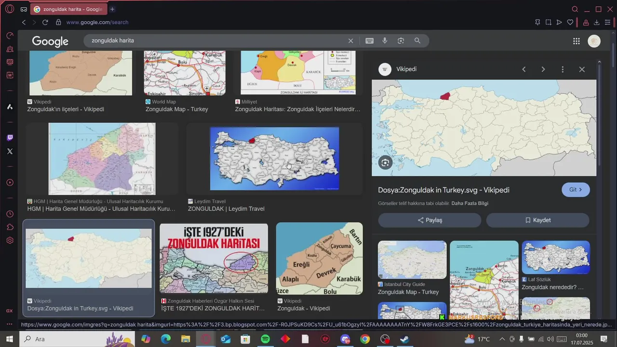This screenshot has height=347, width=617.
Task: Click the Lens search icon on preview image
Action: [385, 163]
